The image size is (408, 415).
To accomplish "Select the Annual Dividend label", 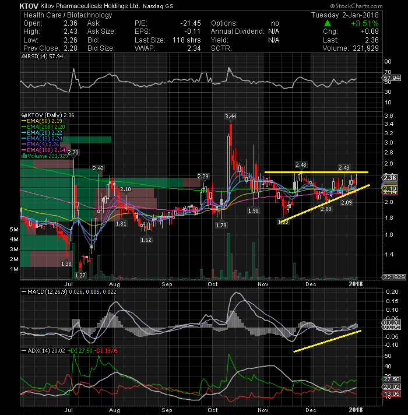I will (237, 31).
